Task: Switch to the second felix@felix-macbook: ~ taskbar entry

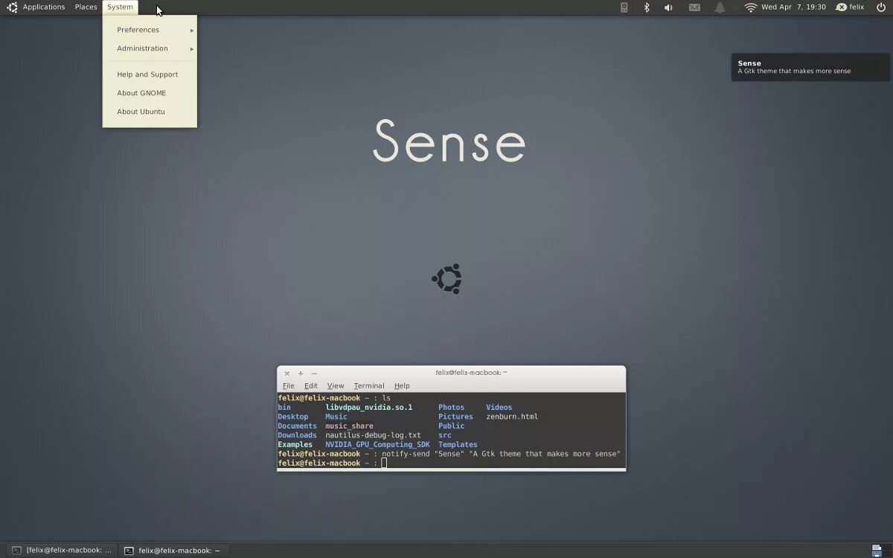Action: (x=173, y=551)
